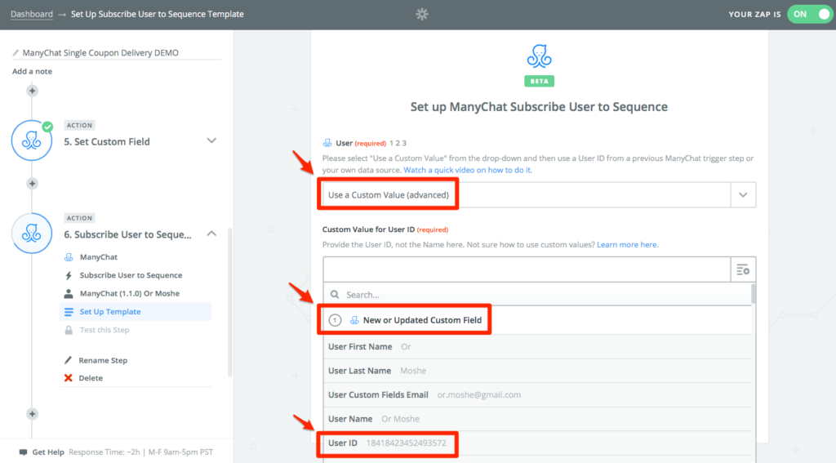Image resolution: width=836 pixels, height=463 pixels.
Task: Select the User Last Name field
Action: pos(537,371)
